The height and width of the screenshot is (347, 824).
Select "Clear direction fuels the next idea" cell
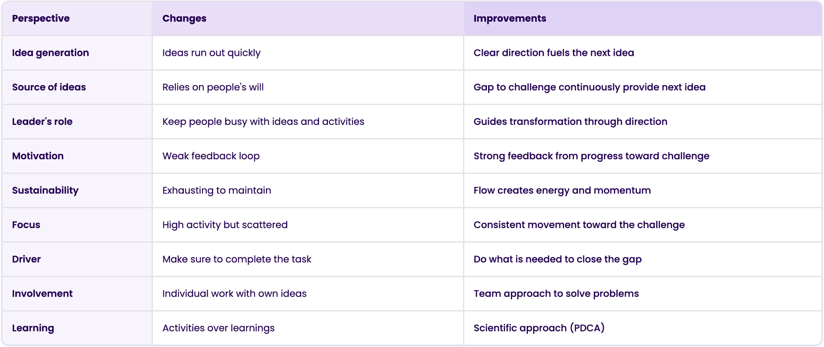pyautogui.click(x=554, y=53)
